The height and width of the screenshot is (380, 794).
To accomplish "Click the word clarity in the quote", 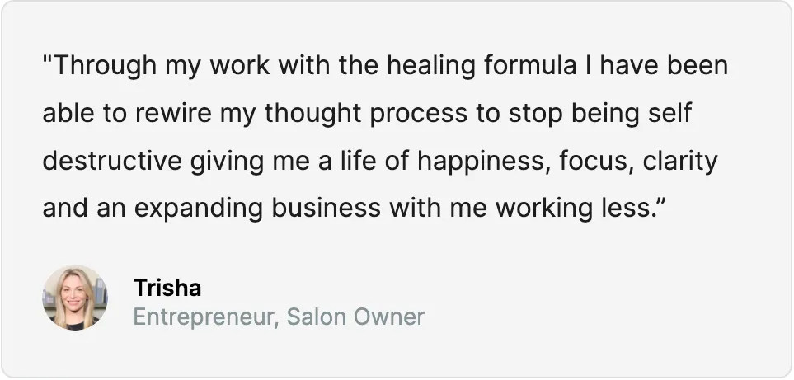I will (680, 162).
